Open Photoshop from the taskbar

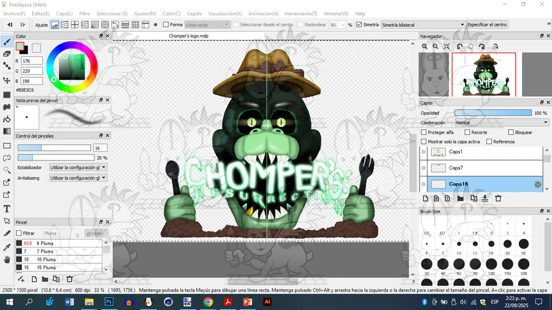tap(109, 301)
